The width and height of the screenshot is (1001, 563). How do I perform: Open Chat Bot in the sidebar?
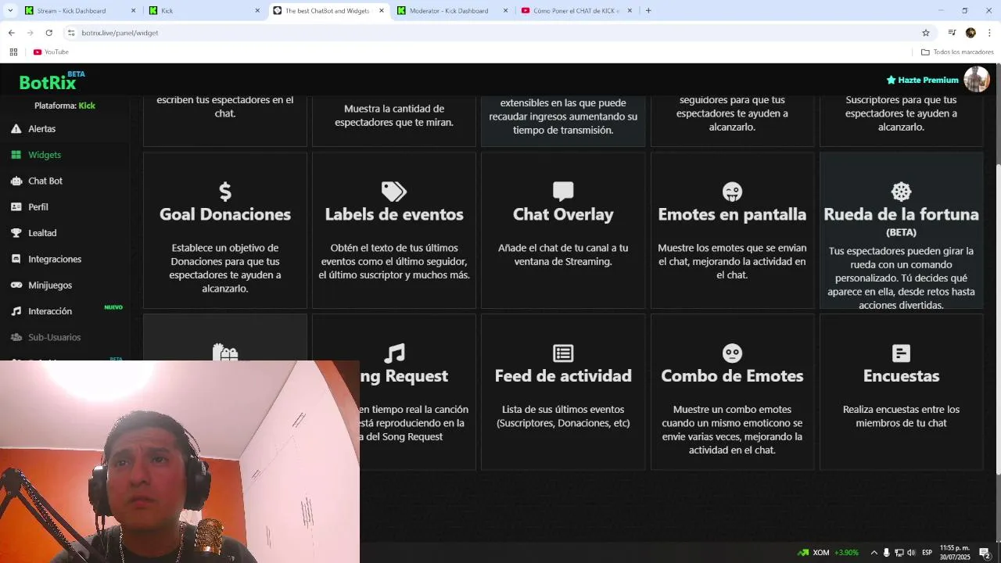tap(45, 181)
